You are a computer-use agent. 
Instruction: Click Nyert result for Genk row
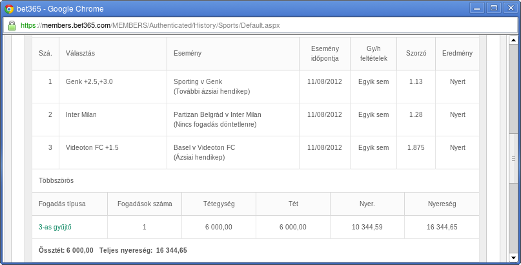(x=457, y=82)
